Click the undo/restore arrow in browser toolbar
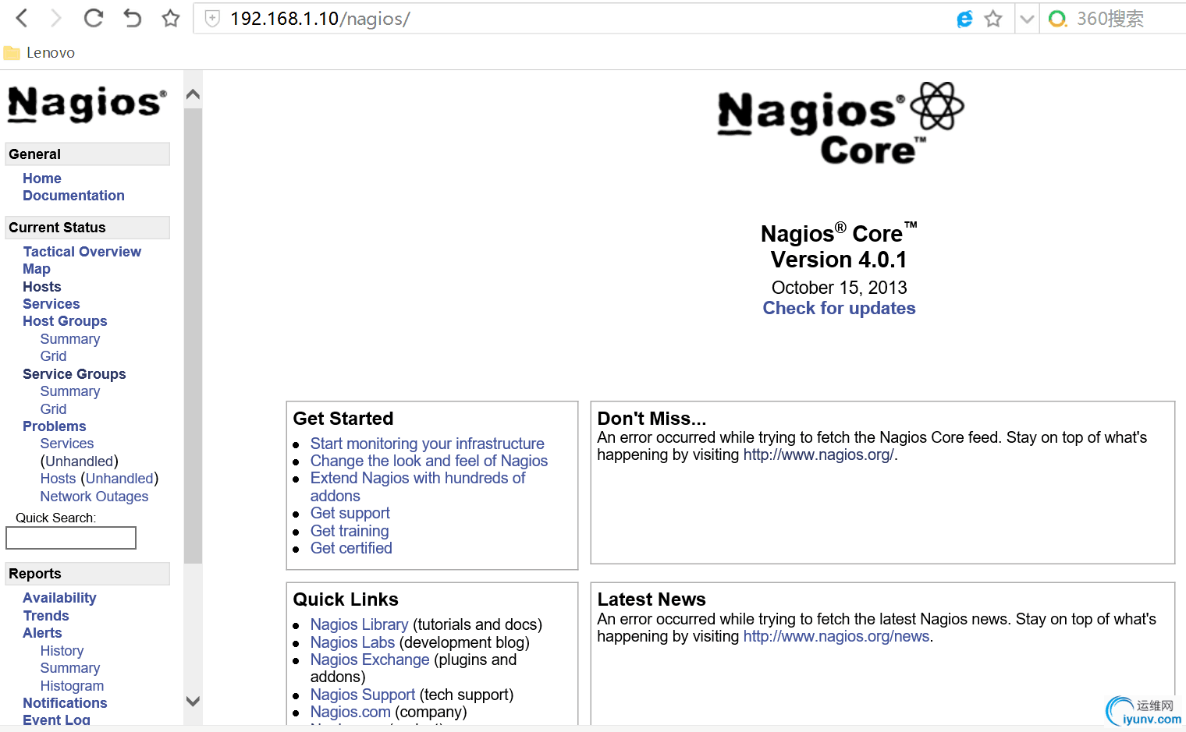 pyautogui.click(x=133, y=18)
